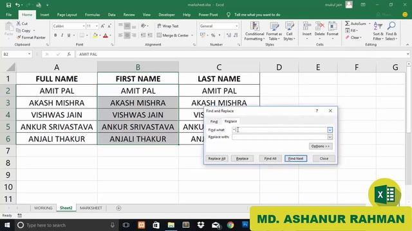Switch to the Data tab

click(111, 15)
